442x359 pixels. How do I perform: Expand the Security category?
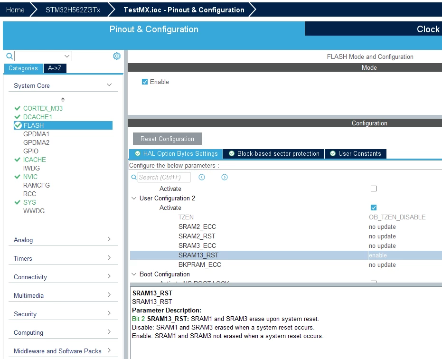point(109,313)
